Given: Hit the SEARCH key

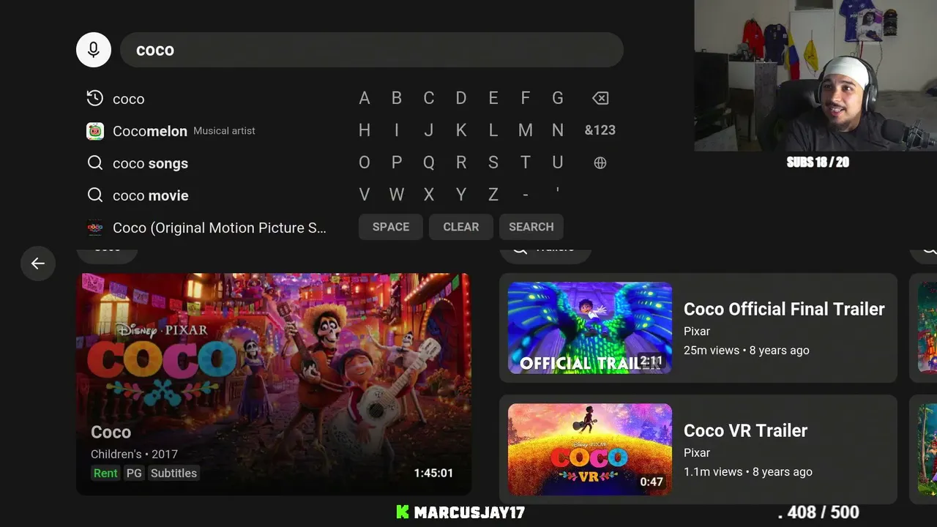Looking at the screenshot, I should tap(531, 227).
